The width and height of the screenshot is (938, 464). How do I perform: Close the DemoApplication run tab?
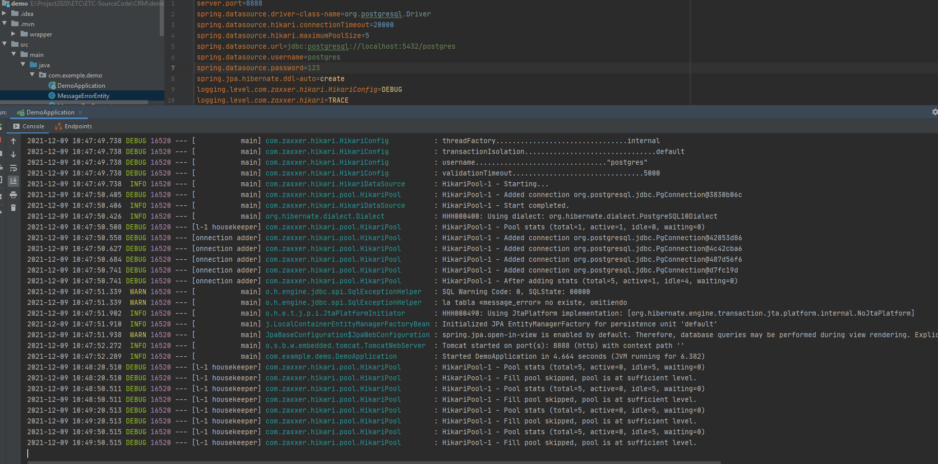pyautogui.click(x=80, y=112)
